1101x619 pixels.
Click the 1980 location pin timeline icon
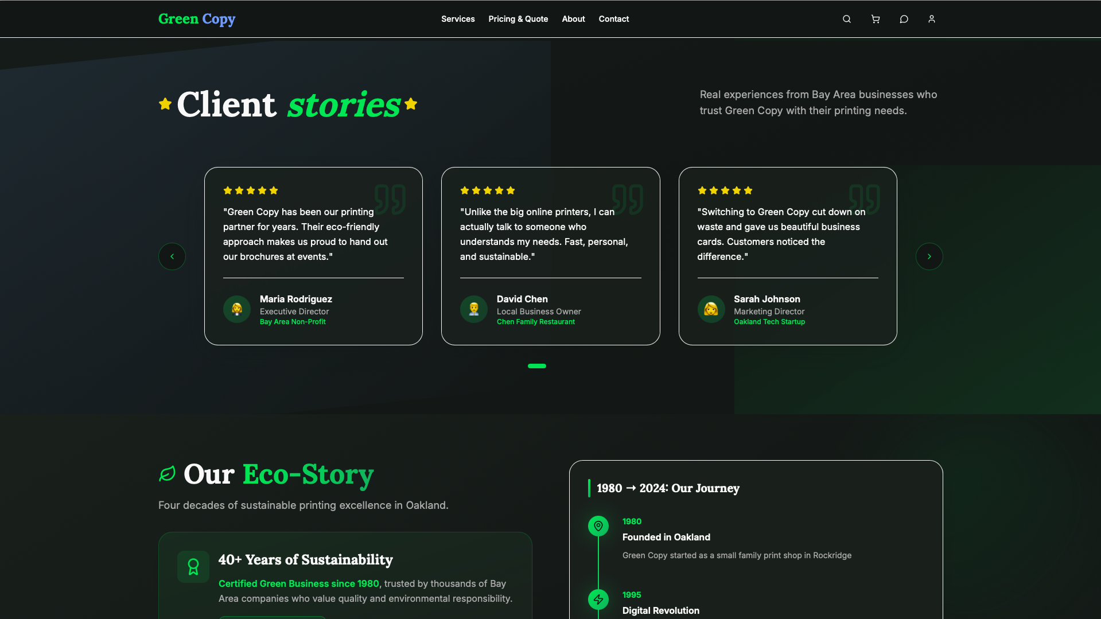(598, 526)
